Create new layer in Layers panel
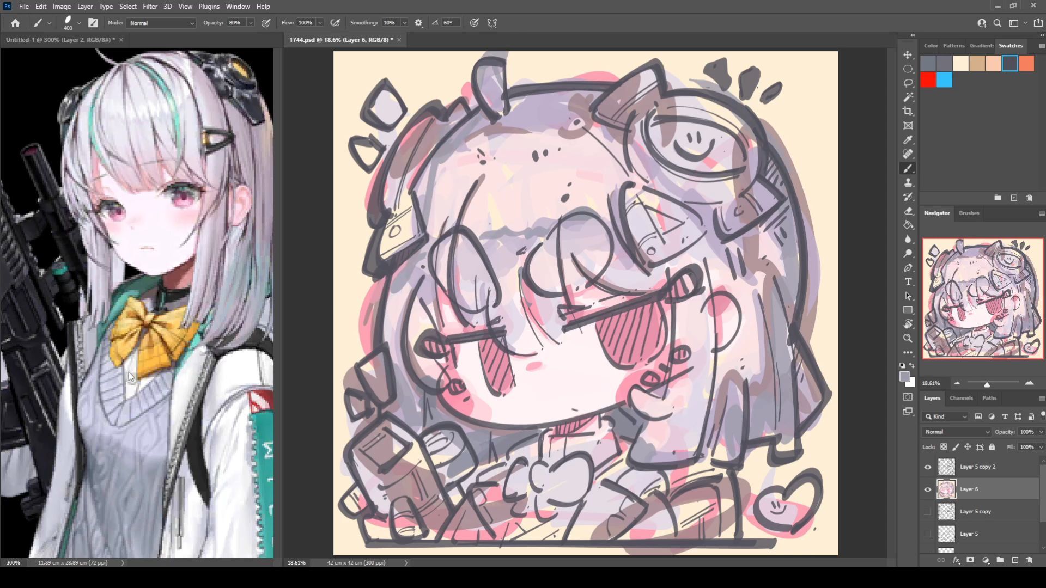 (1015, 560)
